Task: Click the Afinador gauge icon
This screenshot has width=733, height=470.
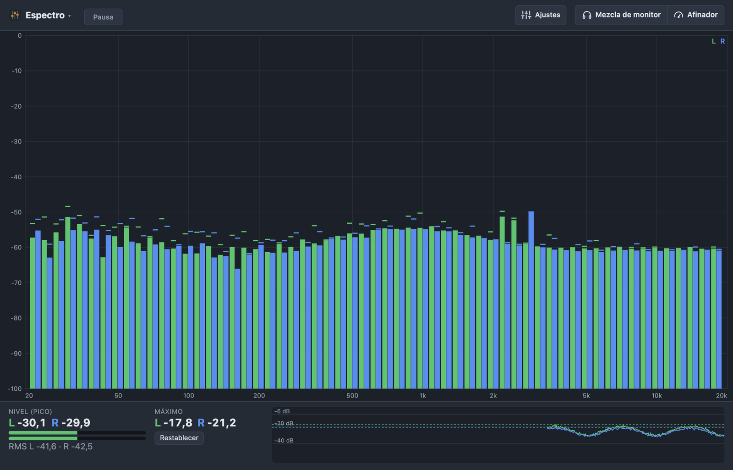Action: point(678,15)
